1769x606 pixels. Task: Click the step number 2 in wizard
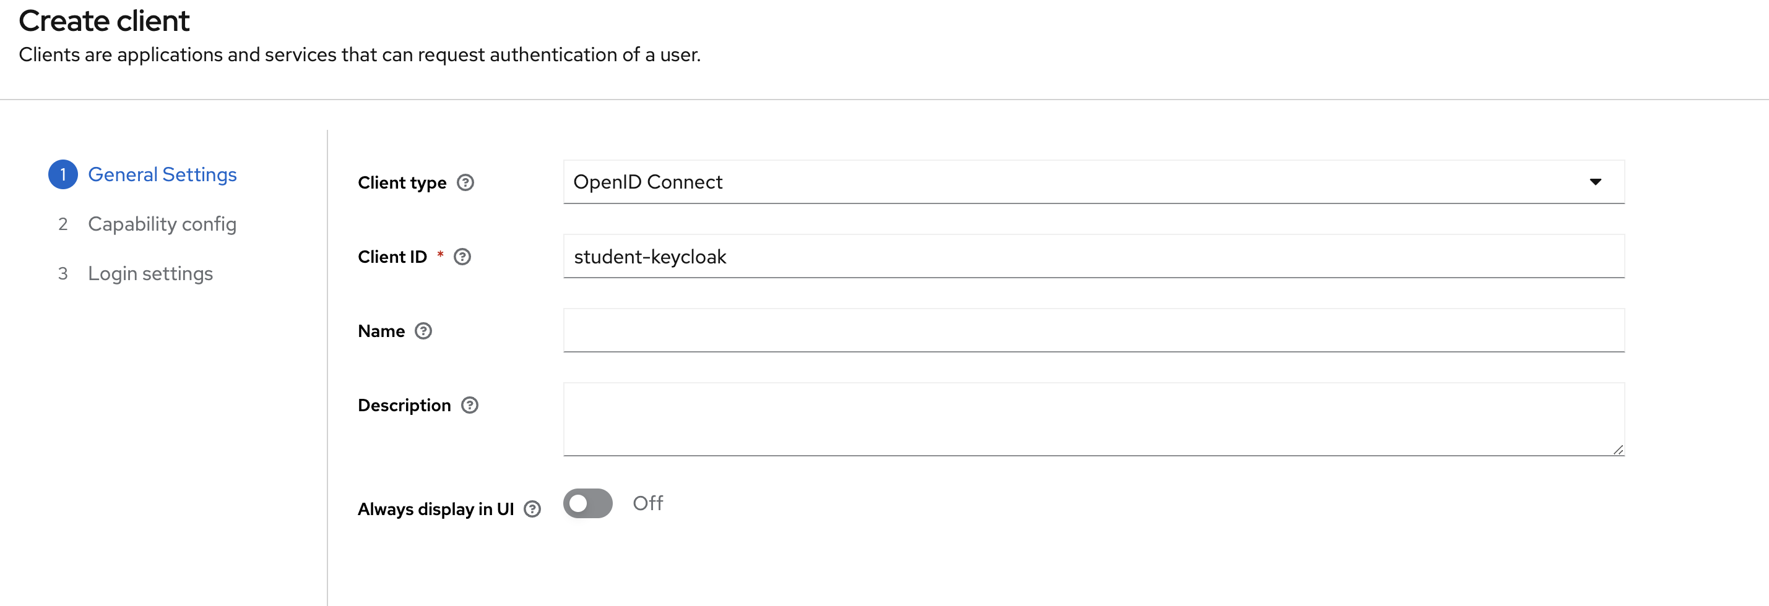pyautogui.click(x=63, y=224)
